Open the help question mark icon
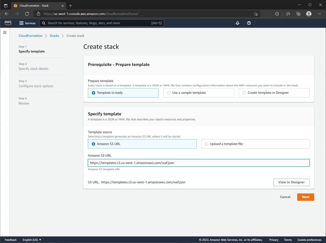The image size is (326, 243). pyautogui.click(x=249, y=23)
